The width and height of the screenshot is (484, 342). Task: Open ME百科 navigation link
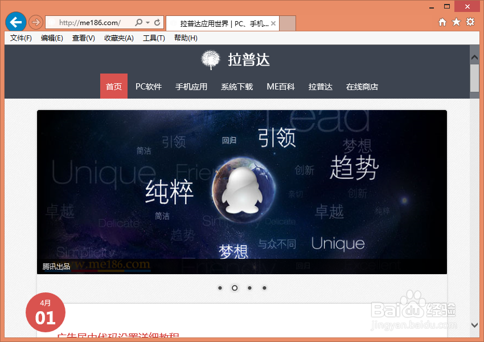click(x=281, y=87)
